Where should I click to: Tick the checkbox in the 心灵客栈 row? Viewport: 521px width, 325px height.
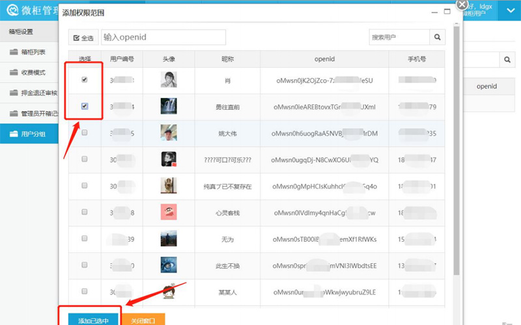(85, 213)
